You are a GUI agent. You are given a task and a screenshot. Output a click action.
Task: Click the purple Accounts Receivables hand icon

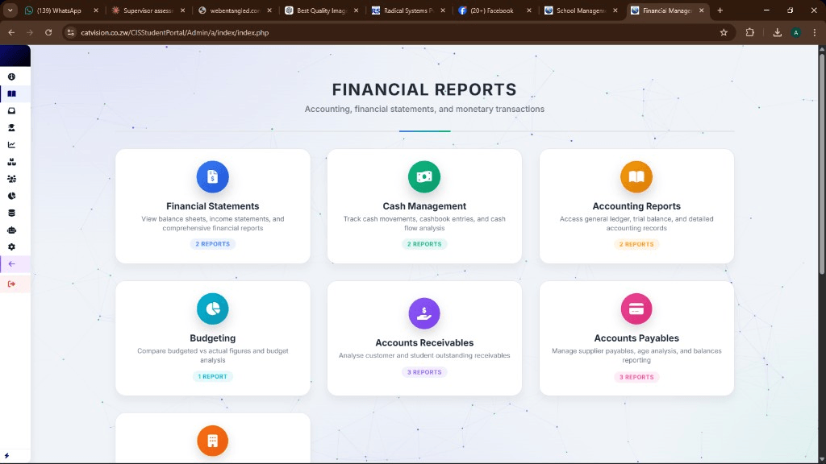click(x=424, y=313)
